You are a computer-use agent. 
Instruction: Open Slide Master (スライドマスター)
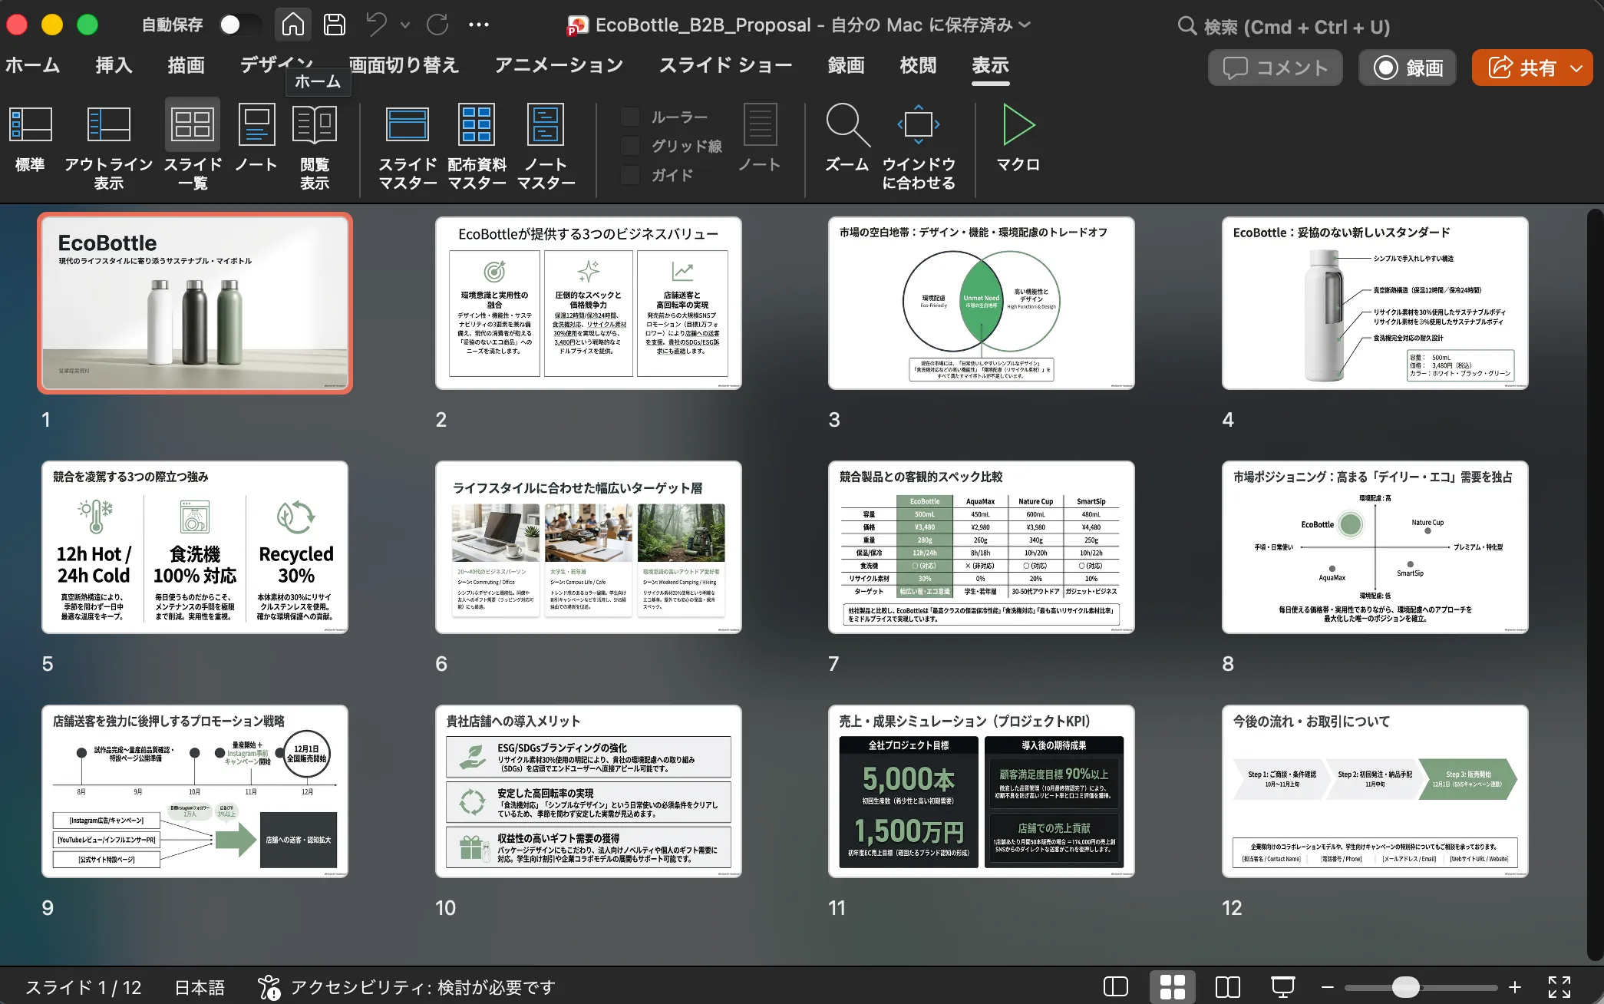[408, 147]
